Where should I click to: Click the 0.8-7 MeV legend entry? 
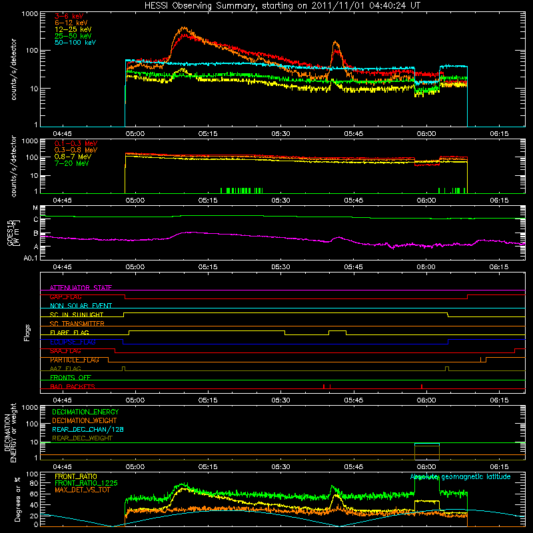pyautogui.click(x=73, y=157)
